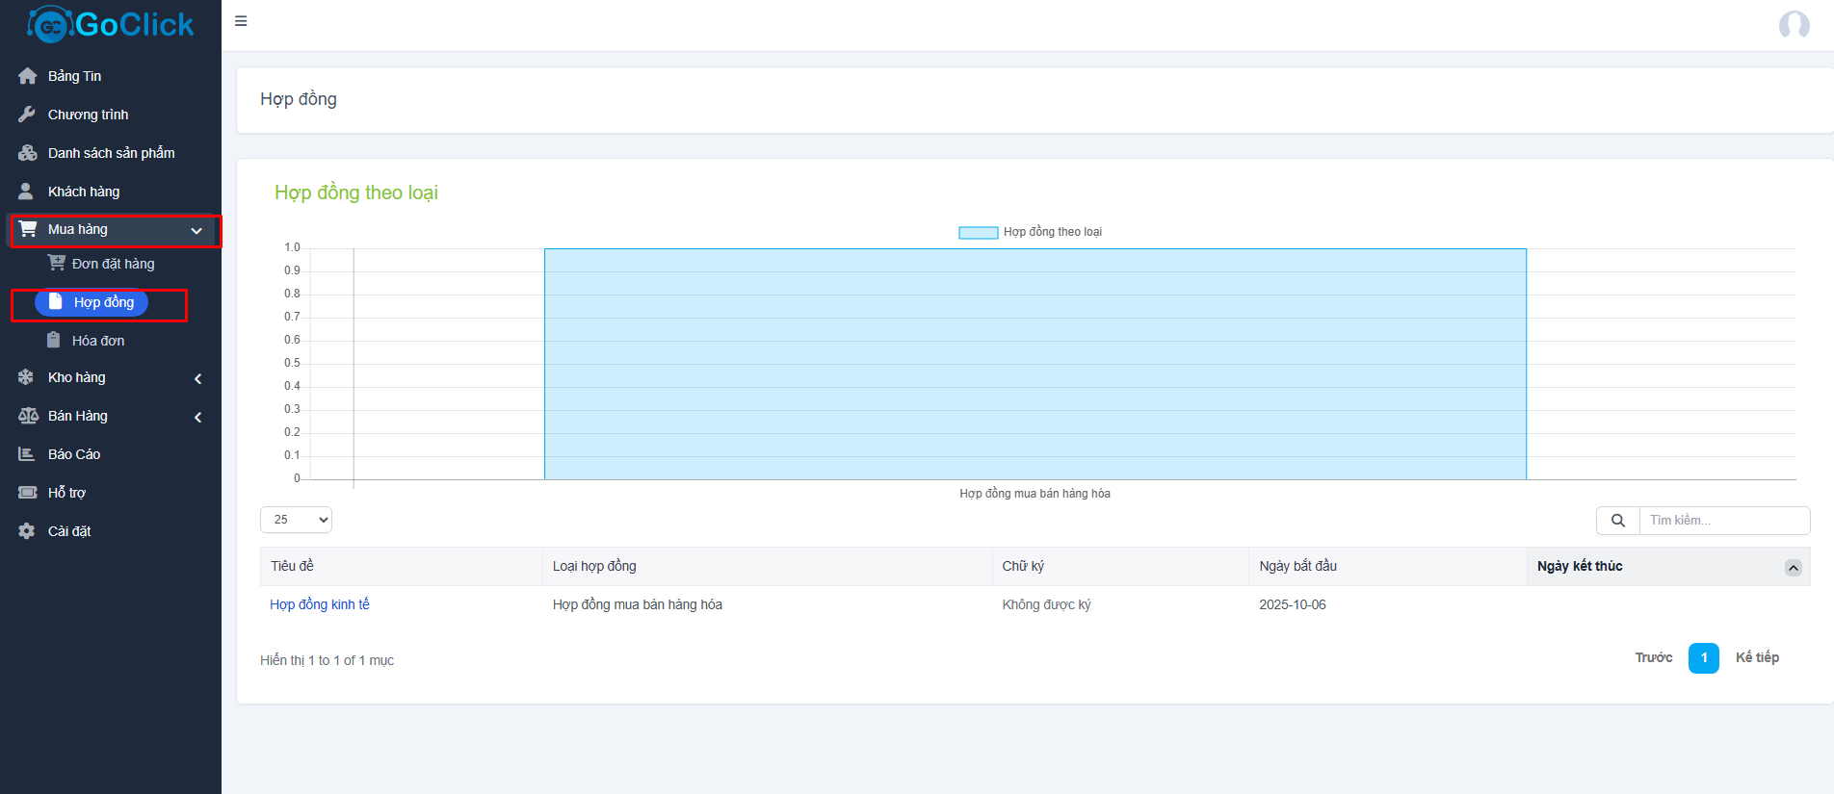Click the hamburger menu icon
Viewport: 1834px width, 794px height.
[x=241, y=21]
